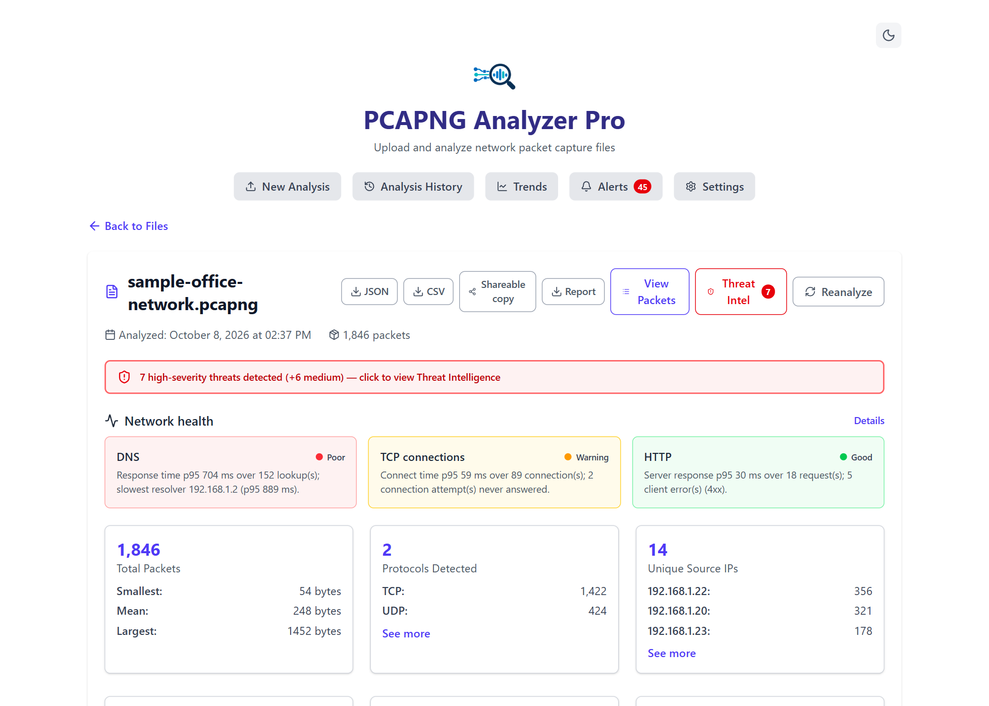This screenshot has height=706, width=989.
Task: Click the red 7 threat count badge
Action: pyautogui.click(x=768, y=291)
